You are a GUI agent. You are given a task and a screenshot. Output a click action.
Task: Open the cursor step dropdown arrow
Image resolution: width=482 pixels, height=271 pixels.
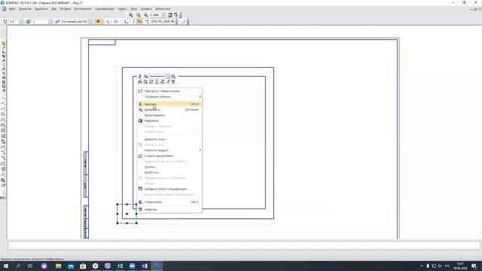pos(21,22)
